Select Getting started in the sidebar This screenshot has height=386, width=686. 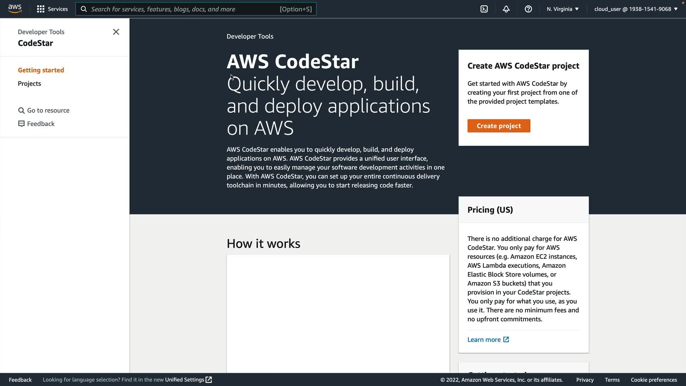click(x=41, y=70)
